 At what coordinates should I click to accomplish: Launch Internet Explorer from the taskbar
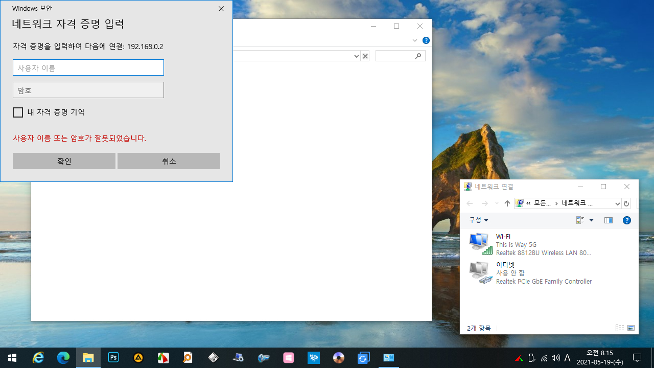click(38, 358)
